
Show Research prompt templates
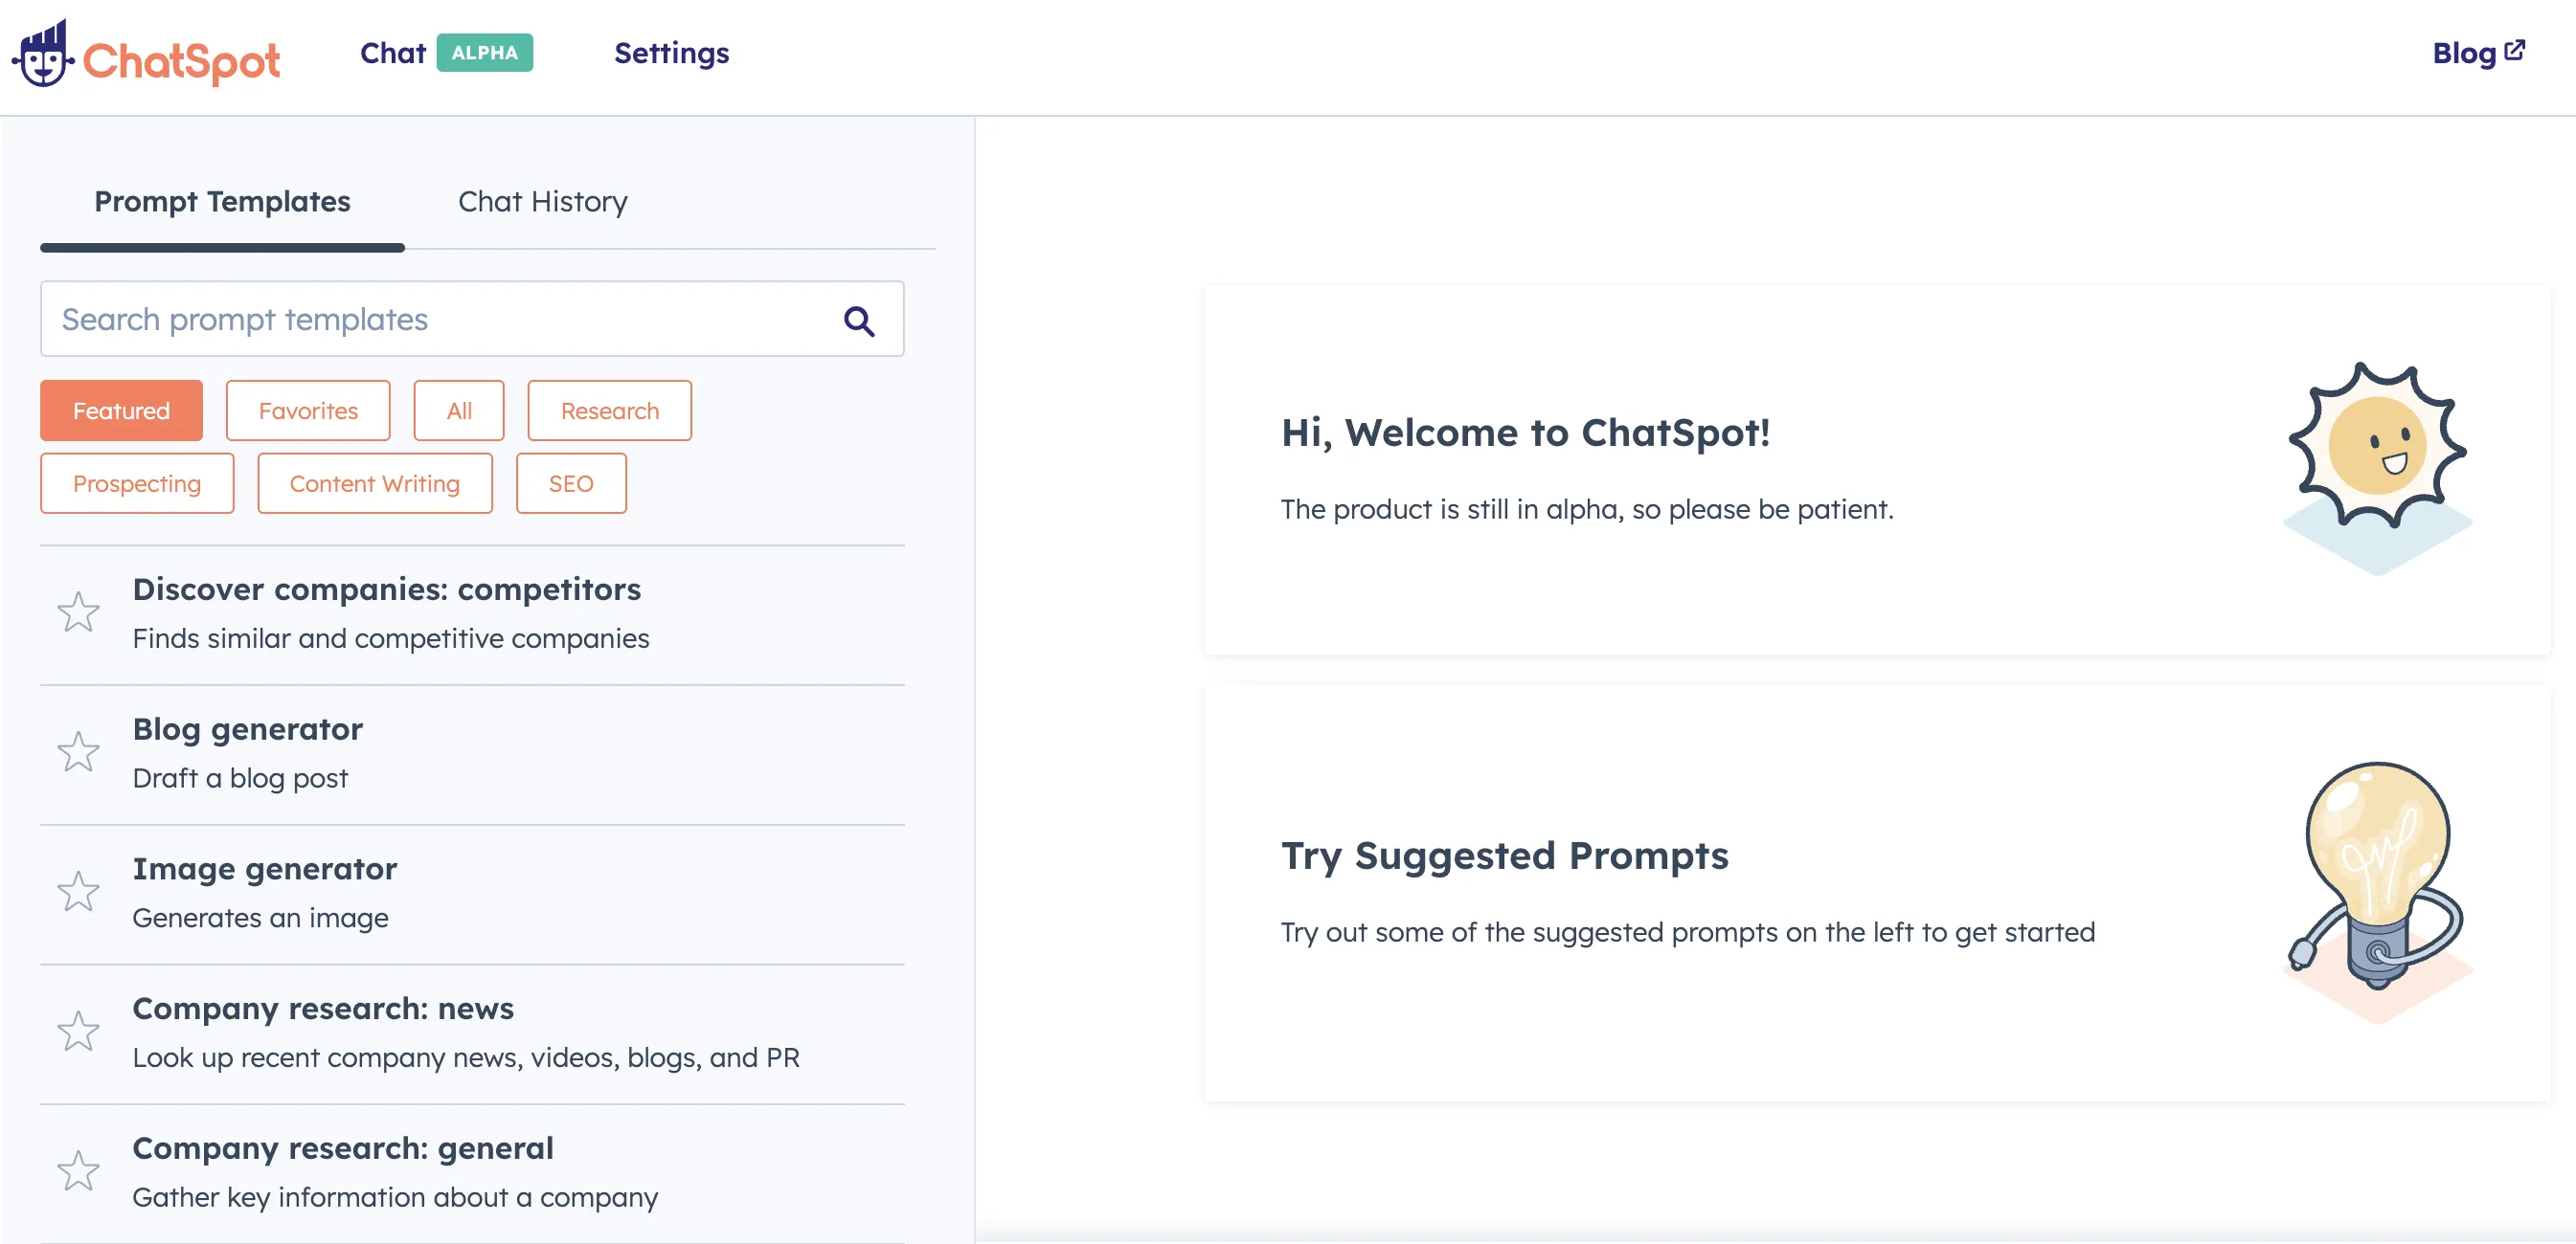point(609,411)
